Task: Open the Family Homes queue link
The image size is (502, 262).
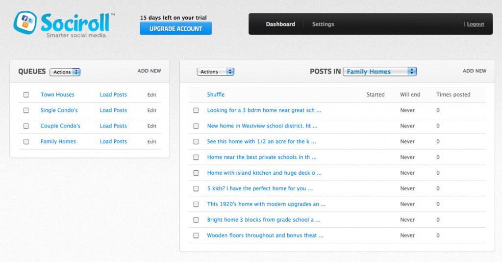Action: point(58,142)
